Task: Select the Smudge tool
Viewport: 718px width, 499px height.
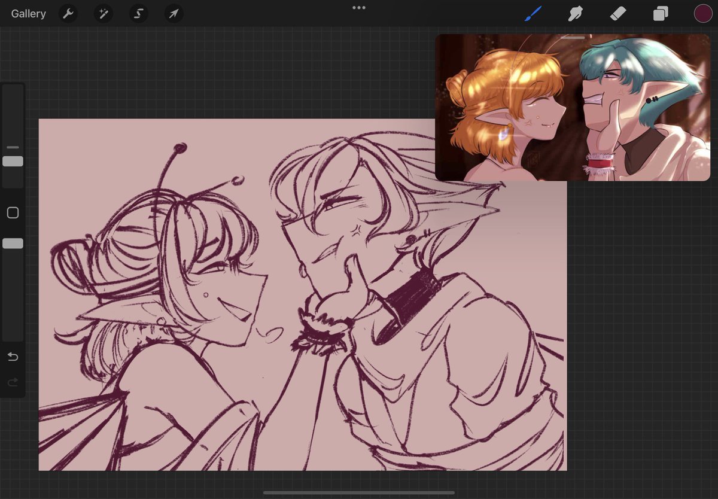Action: [576, 13]
